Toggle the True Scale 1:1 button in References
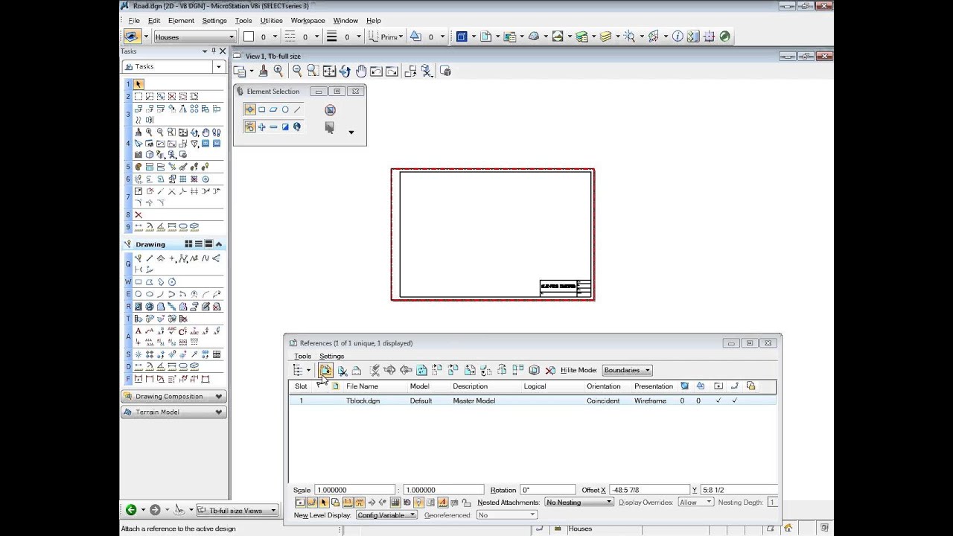This screenshot has width=953, height=536. 348,502
